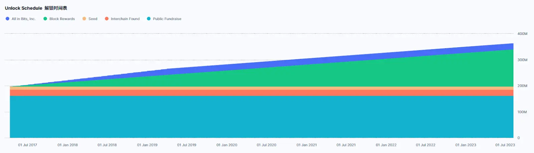
Task: Click the teal Public Fundraise legend dot
Action: (149, 19)
